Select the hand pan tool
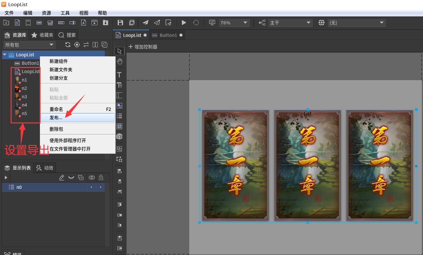The height and width of the screenshot is (255, 423). 119,62
